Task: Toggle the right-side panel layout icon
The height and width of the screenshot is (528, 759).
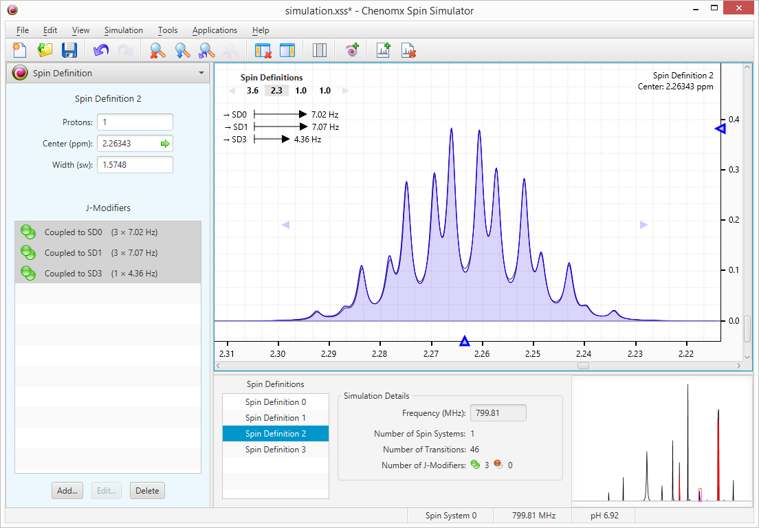Action: 287,50
